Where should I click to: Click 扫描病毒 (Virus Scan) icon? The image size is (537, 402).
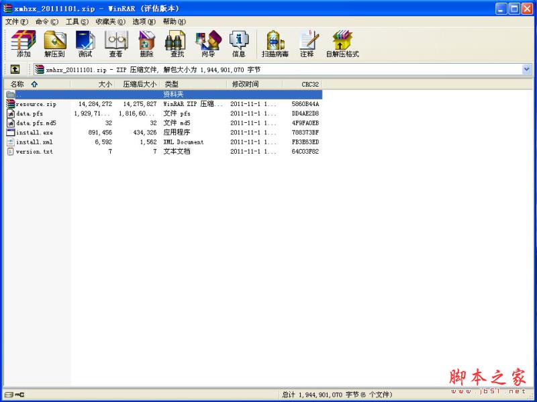tap(275, 43)
